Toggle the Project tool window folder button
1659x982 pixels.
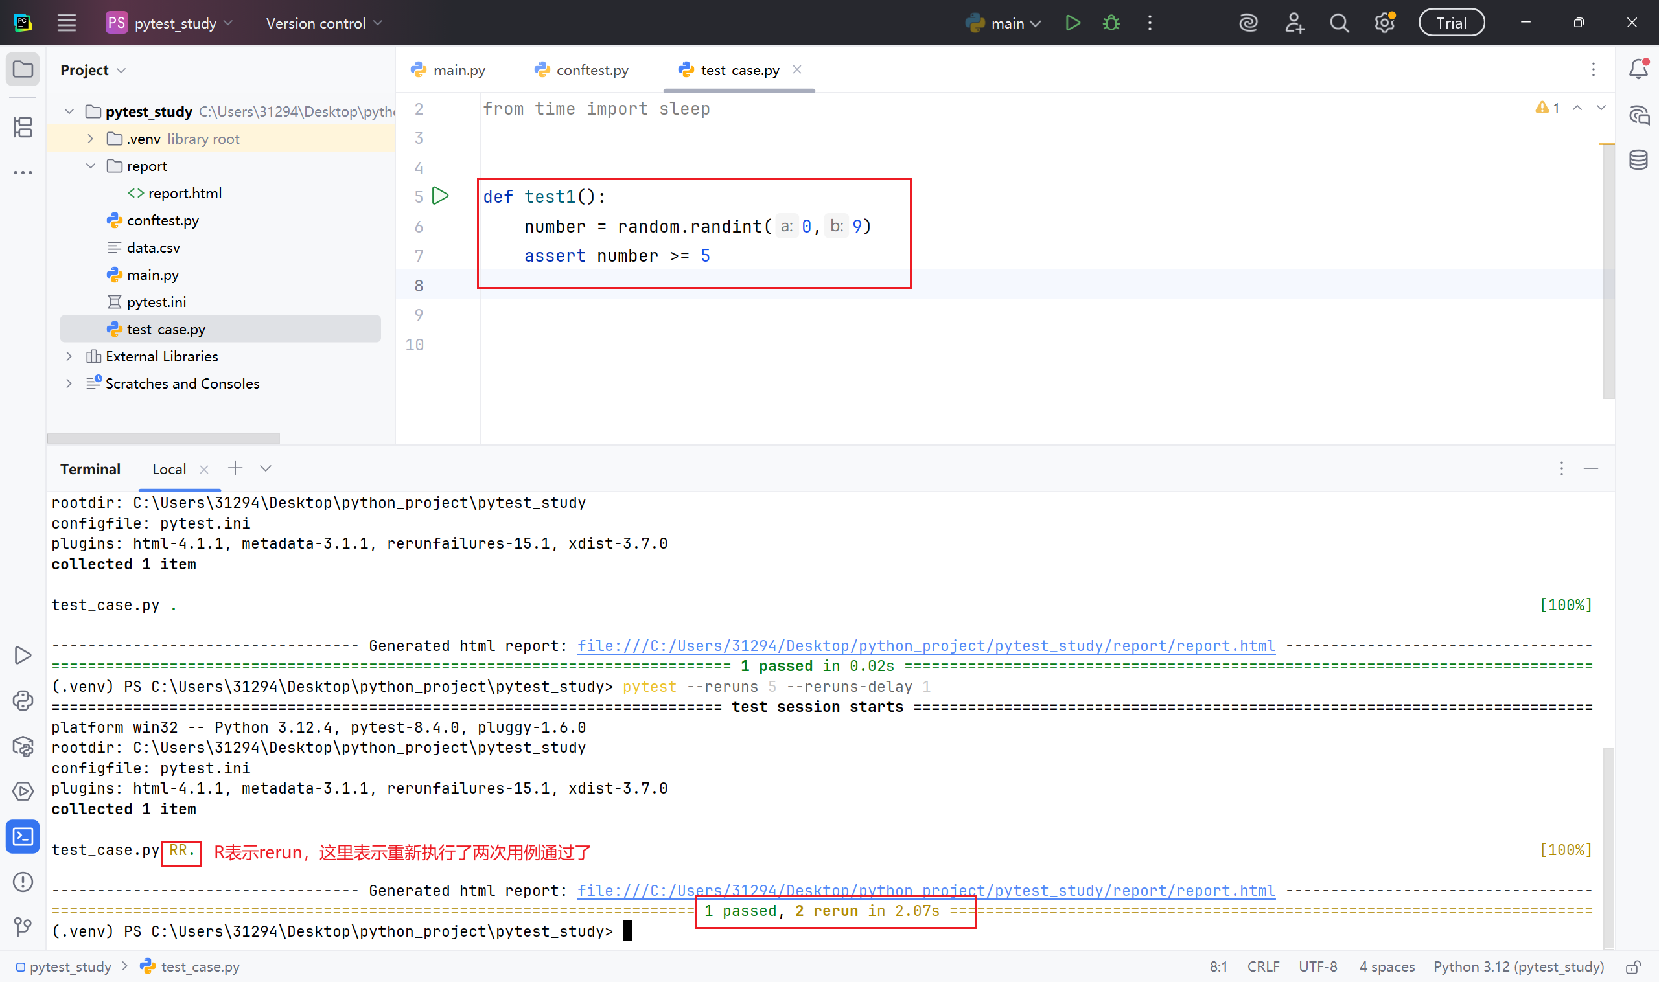(23, 69)
